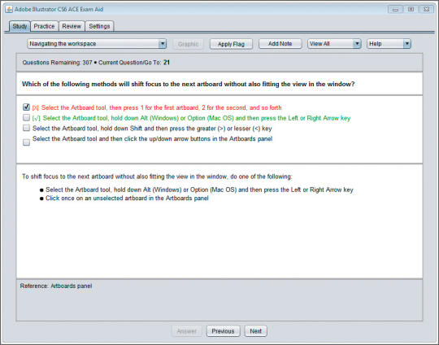
Task: Click the Java app icon in title bar
Action: coord(9,9)
